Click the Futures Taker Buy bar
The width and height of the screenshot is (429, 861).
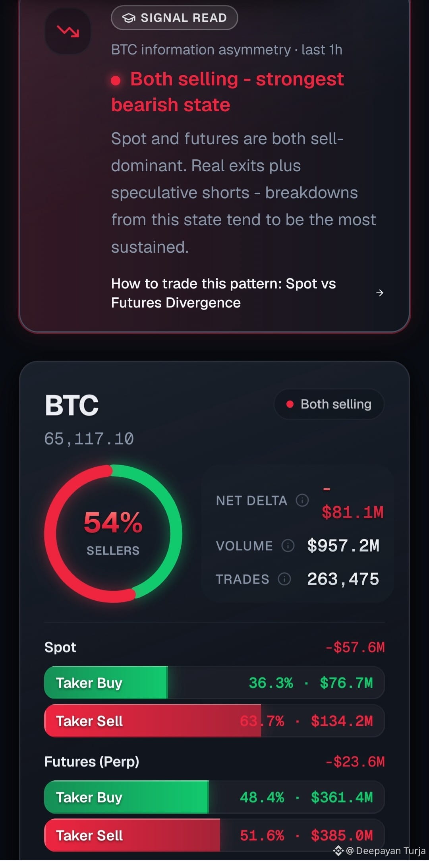tap(214, 797)
